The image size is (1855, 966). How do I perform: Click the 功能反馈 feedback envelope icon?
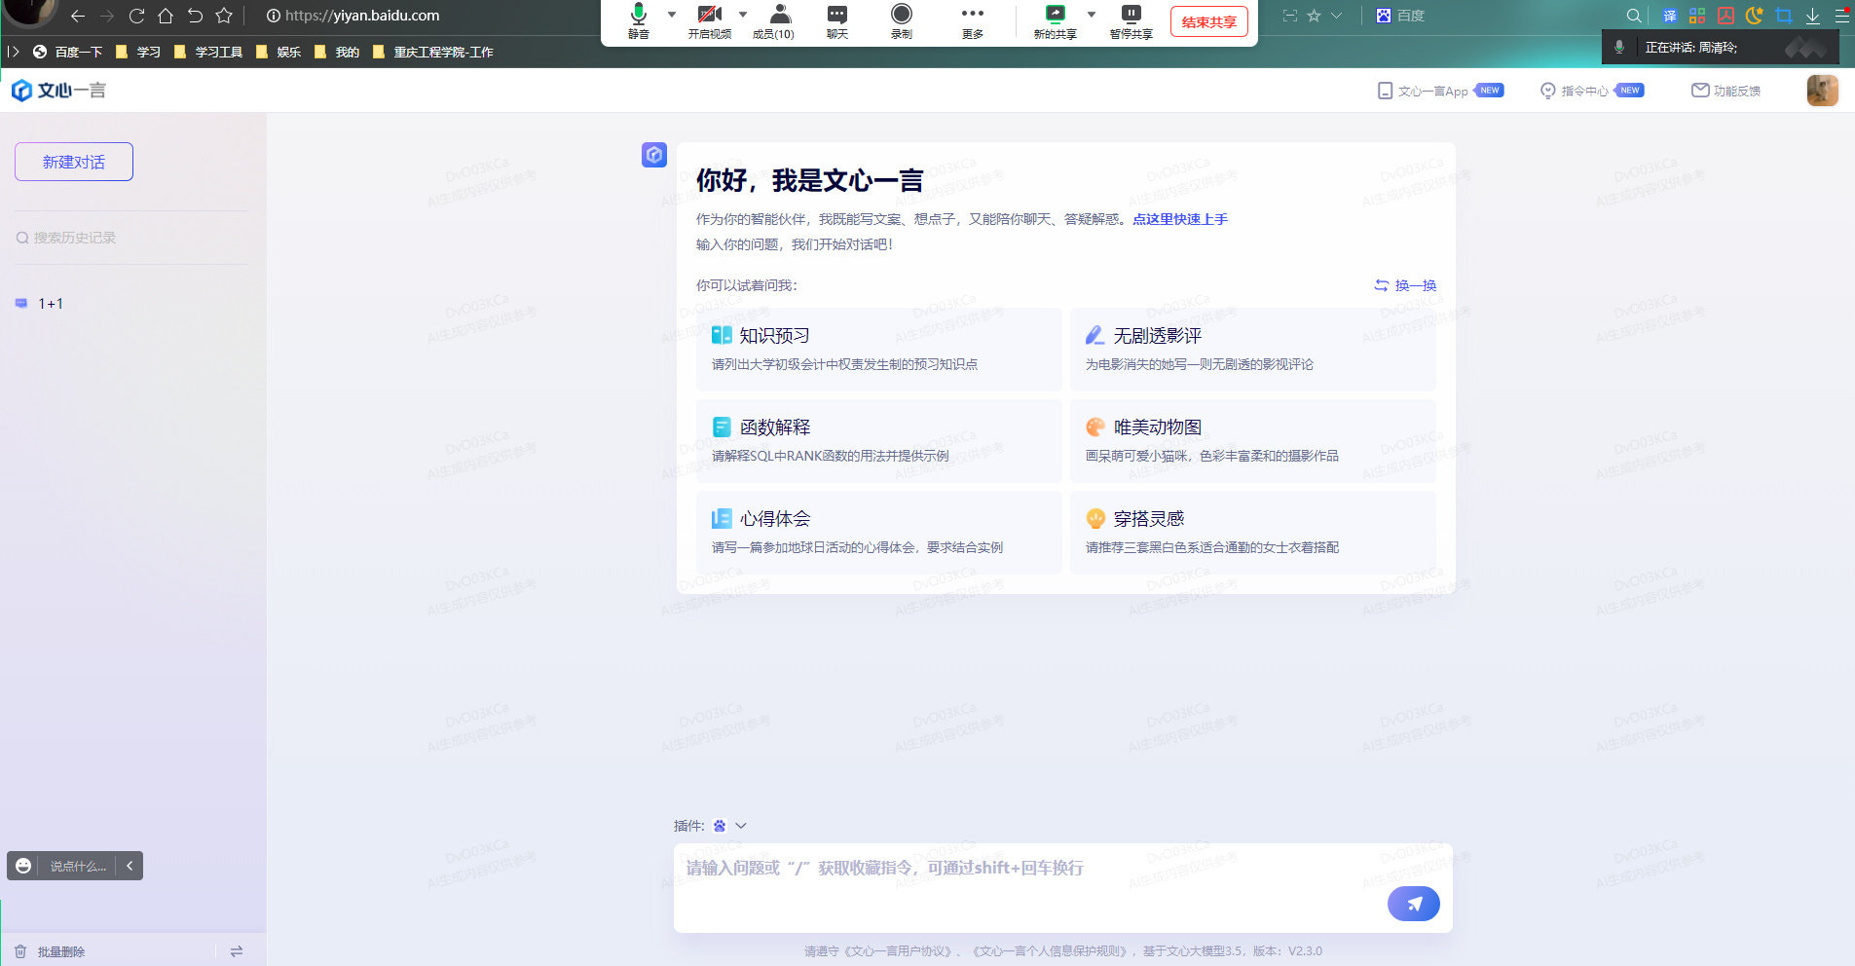click(1700, 91)
